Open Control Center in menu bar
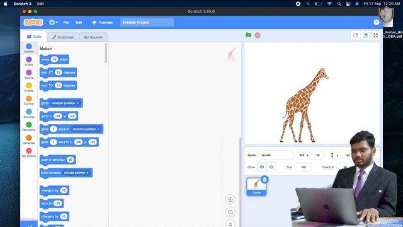Viewport: 403px width, 227px height. point(348,4)
